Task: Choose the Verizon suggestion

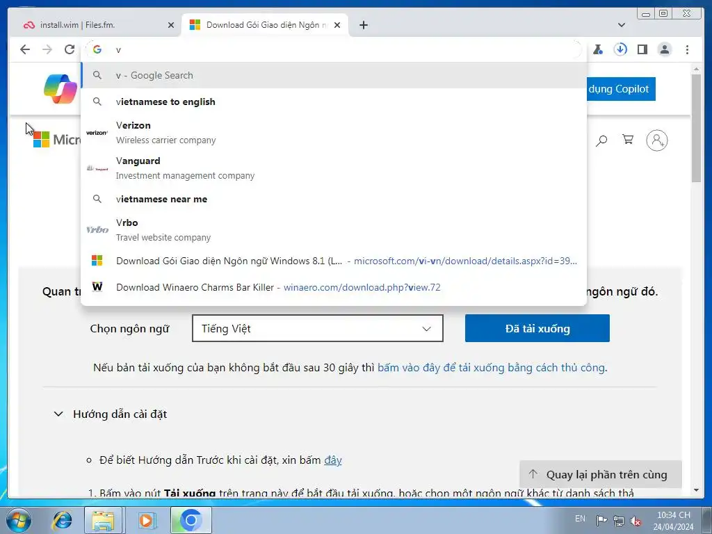Action: coord(334,133)
